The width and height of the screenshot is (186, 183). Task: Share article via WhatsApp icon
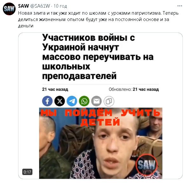click(x=84, y=101)
